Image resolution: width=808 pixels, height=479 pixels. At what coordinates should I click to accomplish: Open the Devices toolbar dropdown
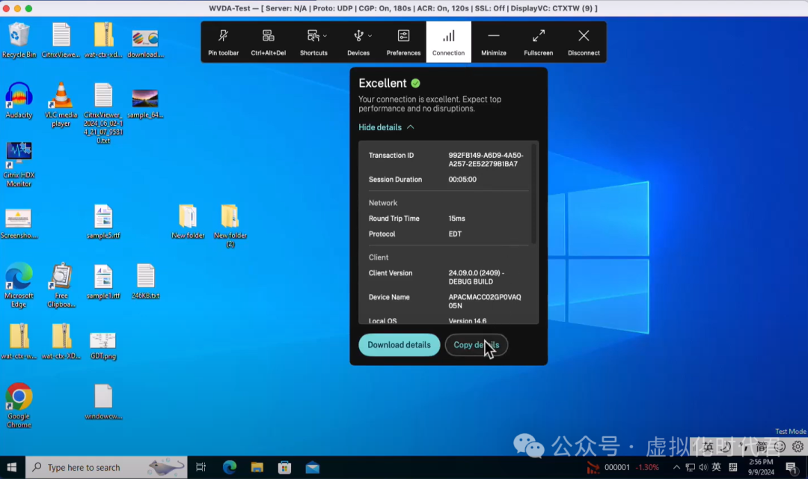click(x=358, y=42)
